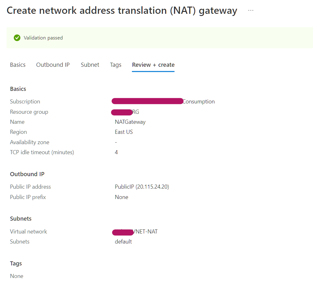The image size is (313, 288).
Task: Click the green Validation passed checkmark icon
Action: click(x=17, y=38)
